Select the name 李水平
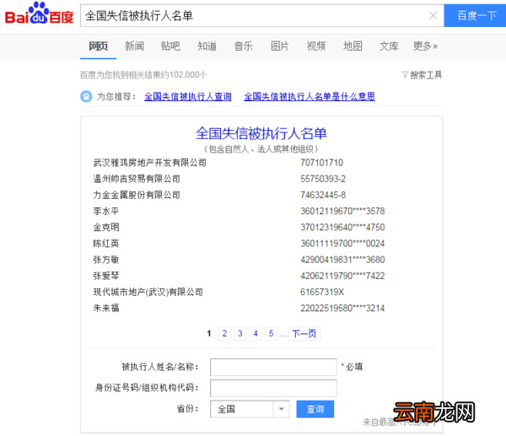This screenshot has height=436, width=506. point(106,211)
